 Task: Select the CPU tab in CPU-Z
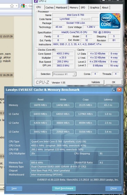tap(38, 7)
